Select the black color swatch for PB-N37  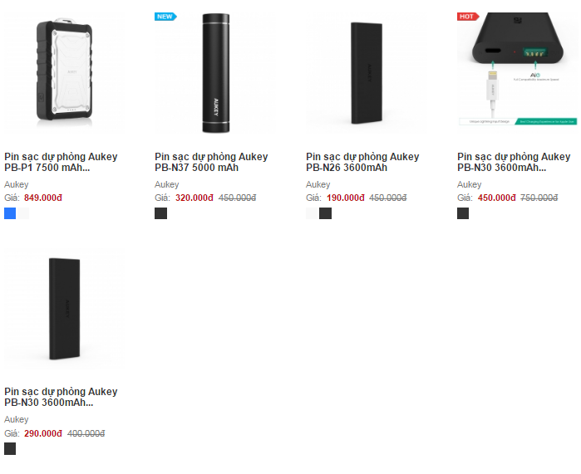coord(160,213)
